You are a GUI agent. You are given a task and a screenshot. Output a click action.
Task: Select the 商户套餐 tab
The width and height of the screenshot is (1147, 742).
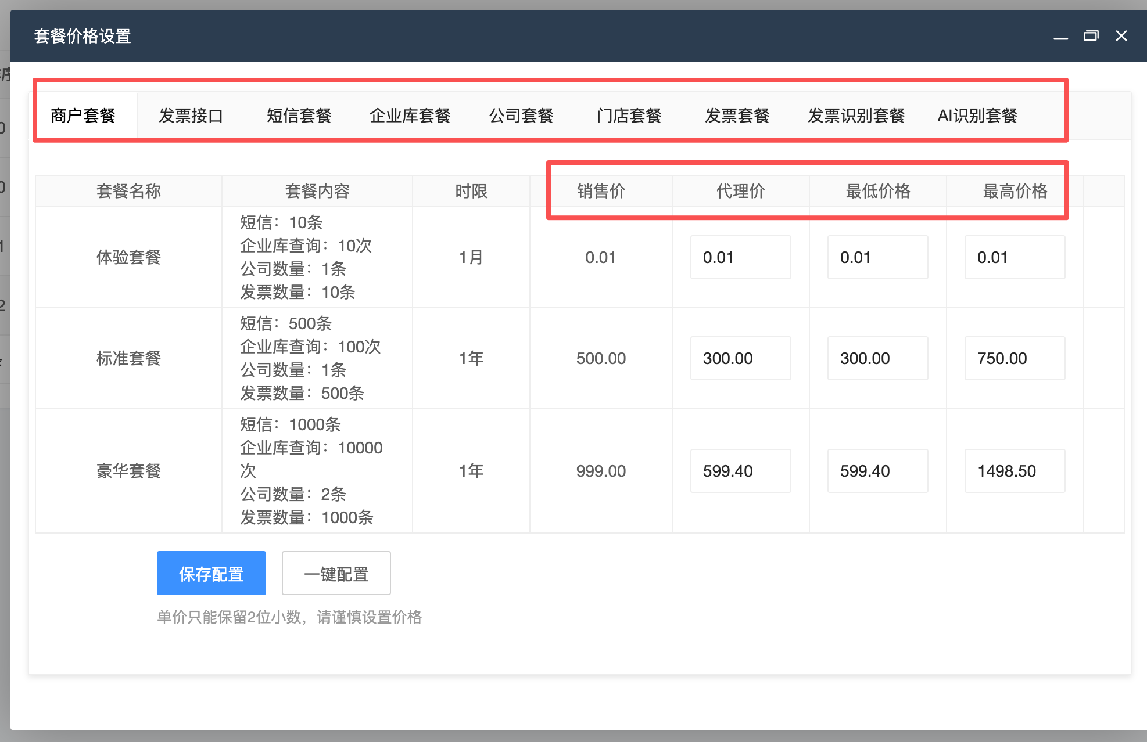point(83,116)
